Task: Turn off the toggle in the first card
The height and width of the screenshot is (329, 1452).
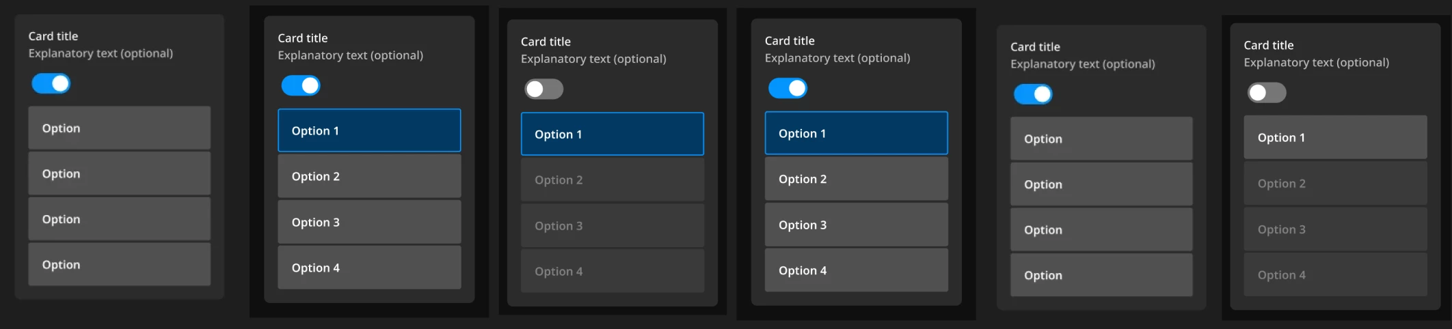Action: (x=51, y=83)
